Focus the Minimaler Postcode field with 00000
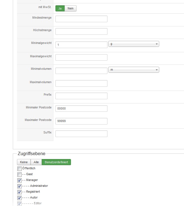 (x=81, y=108)
